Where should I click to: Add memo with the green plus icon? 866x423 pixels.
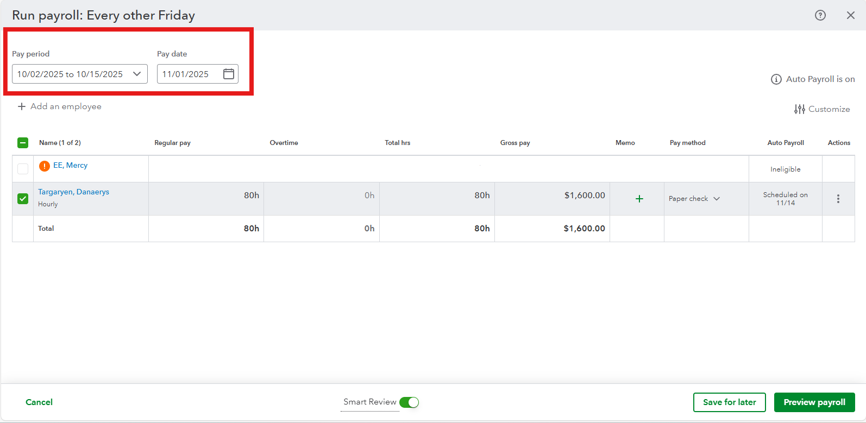[639, 199]
